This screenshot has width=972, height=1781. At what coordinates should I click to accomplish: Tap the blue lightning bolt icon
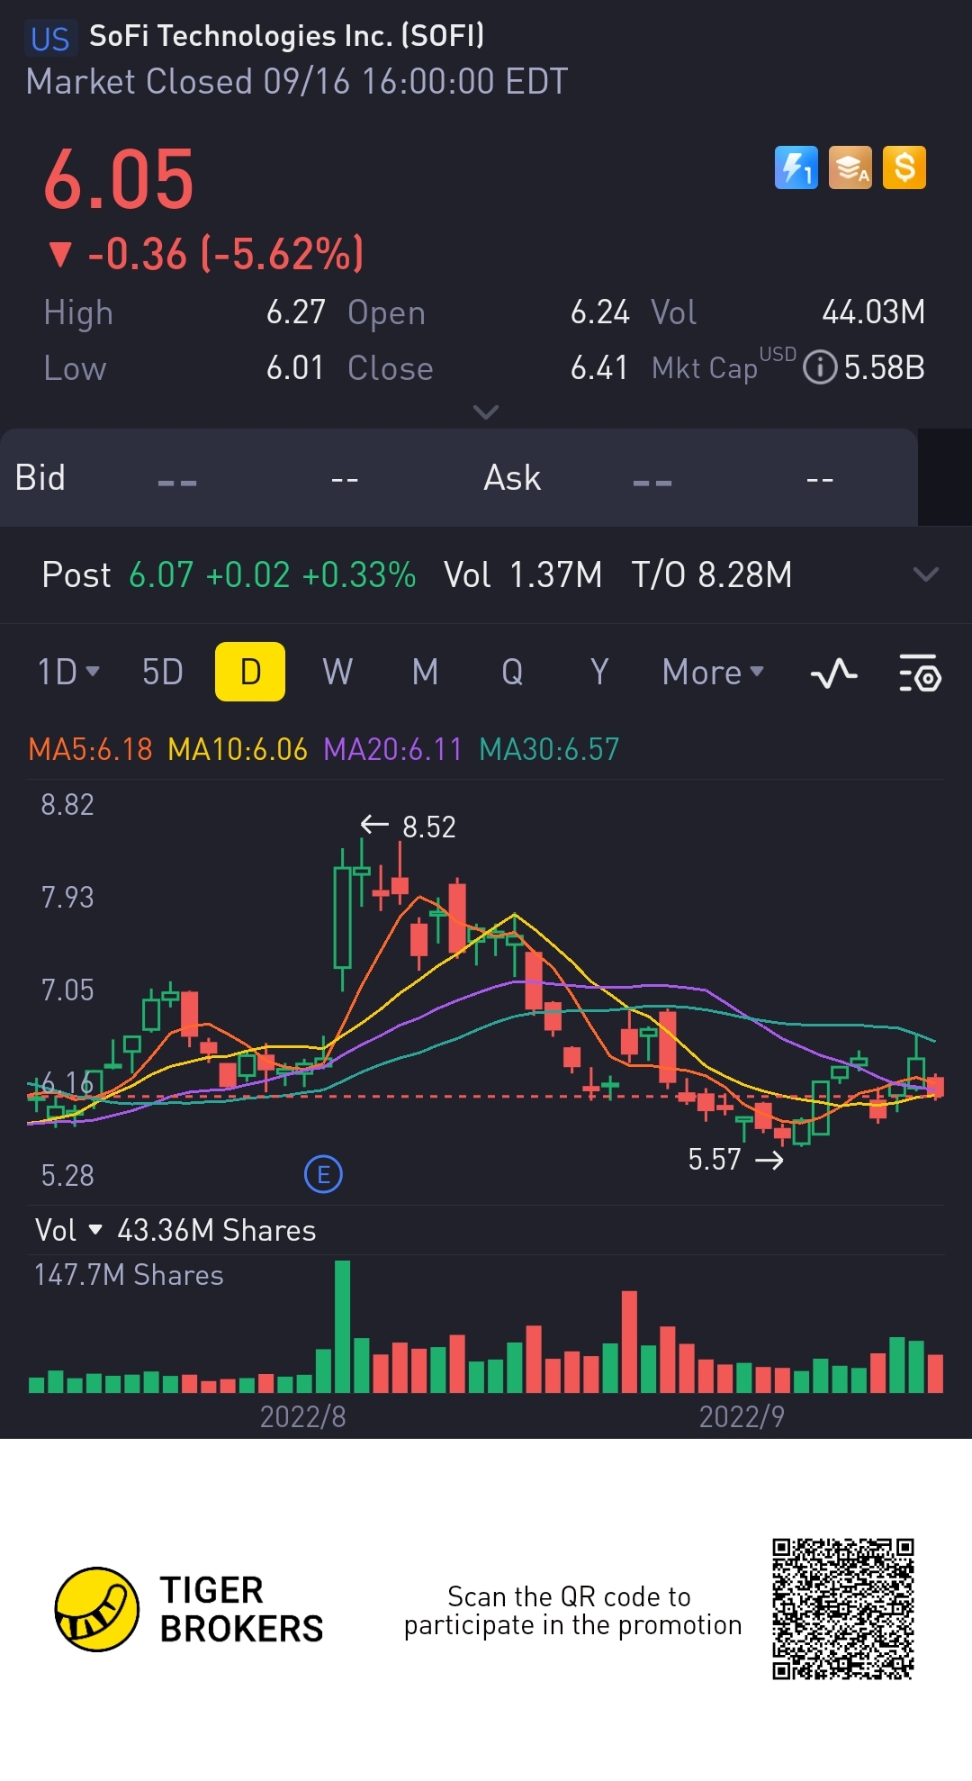click(796, 167)
